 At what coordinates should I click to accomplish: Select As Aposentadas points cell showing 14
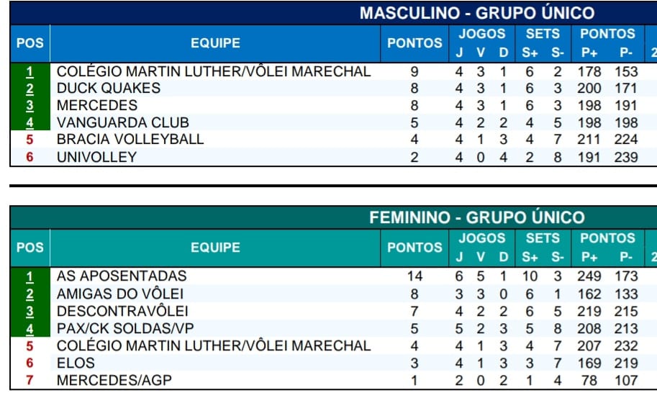click(x=414, y=276)
